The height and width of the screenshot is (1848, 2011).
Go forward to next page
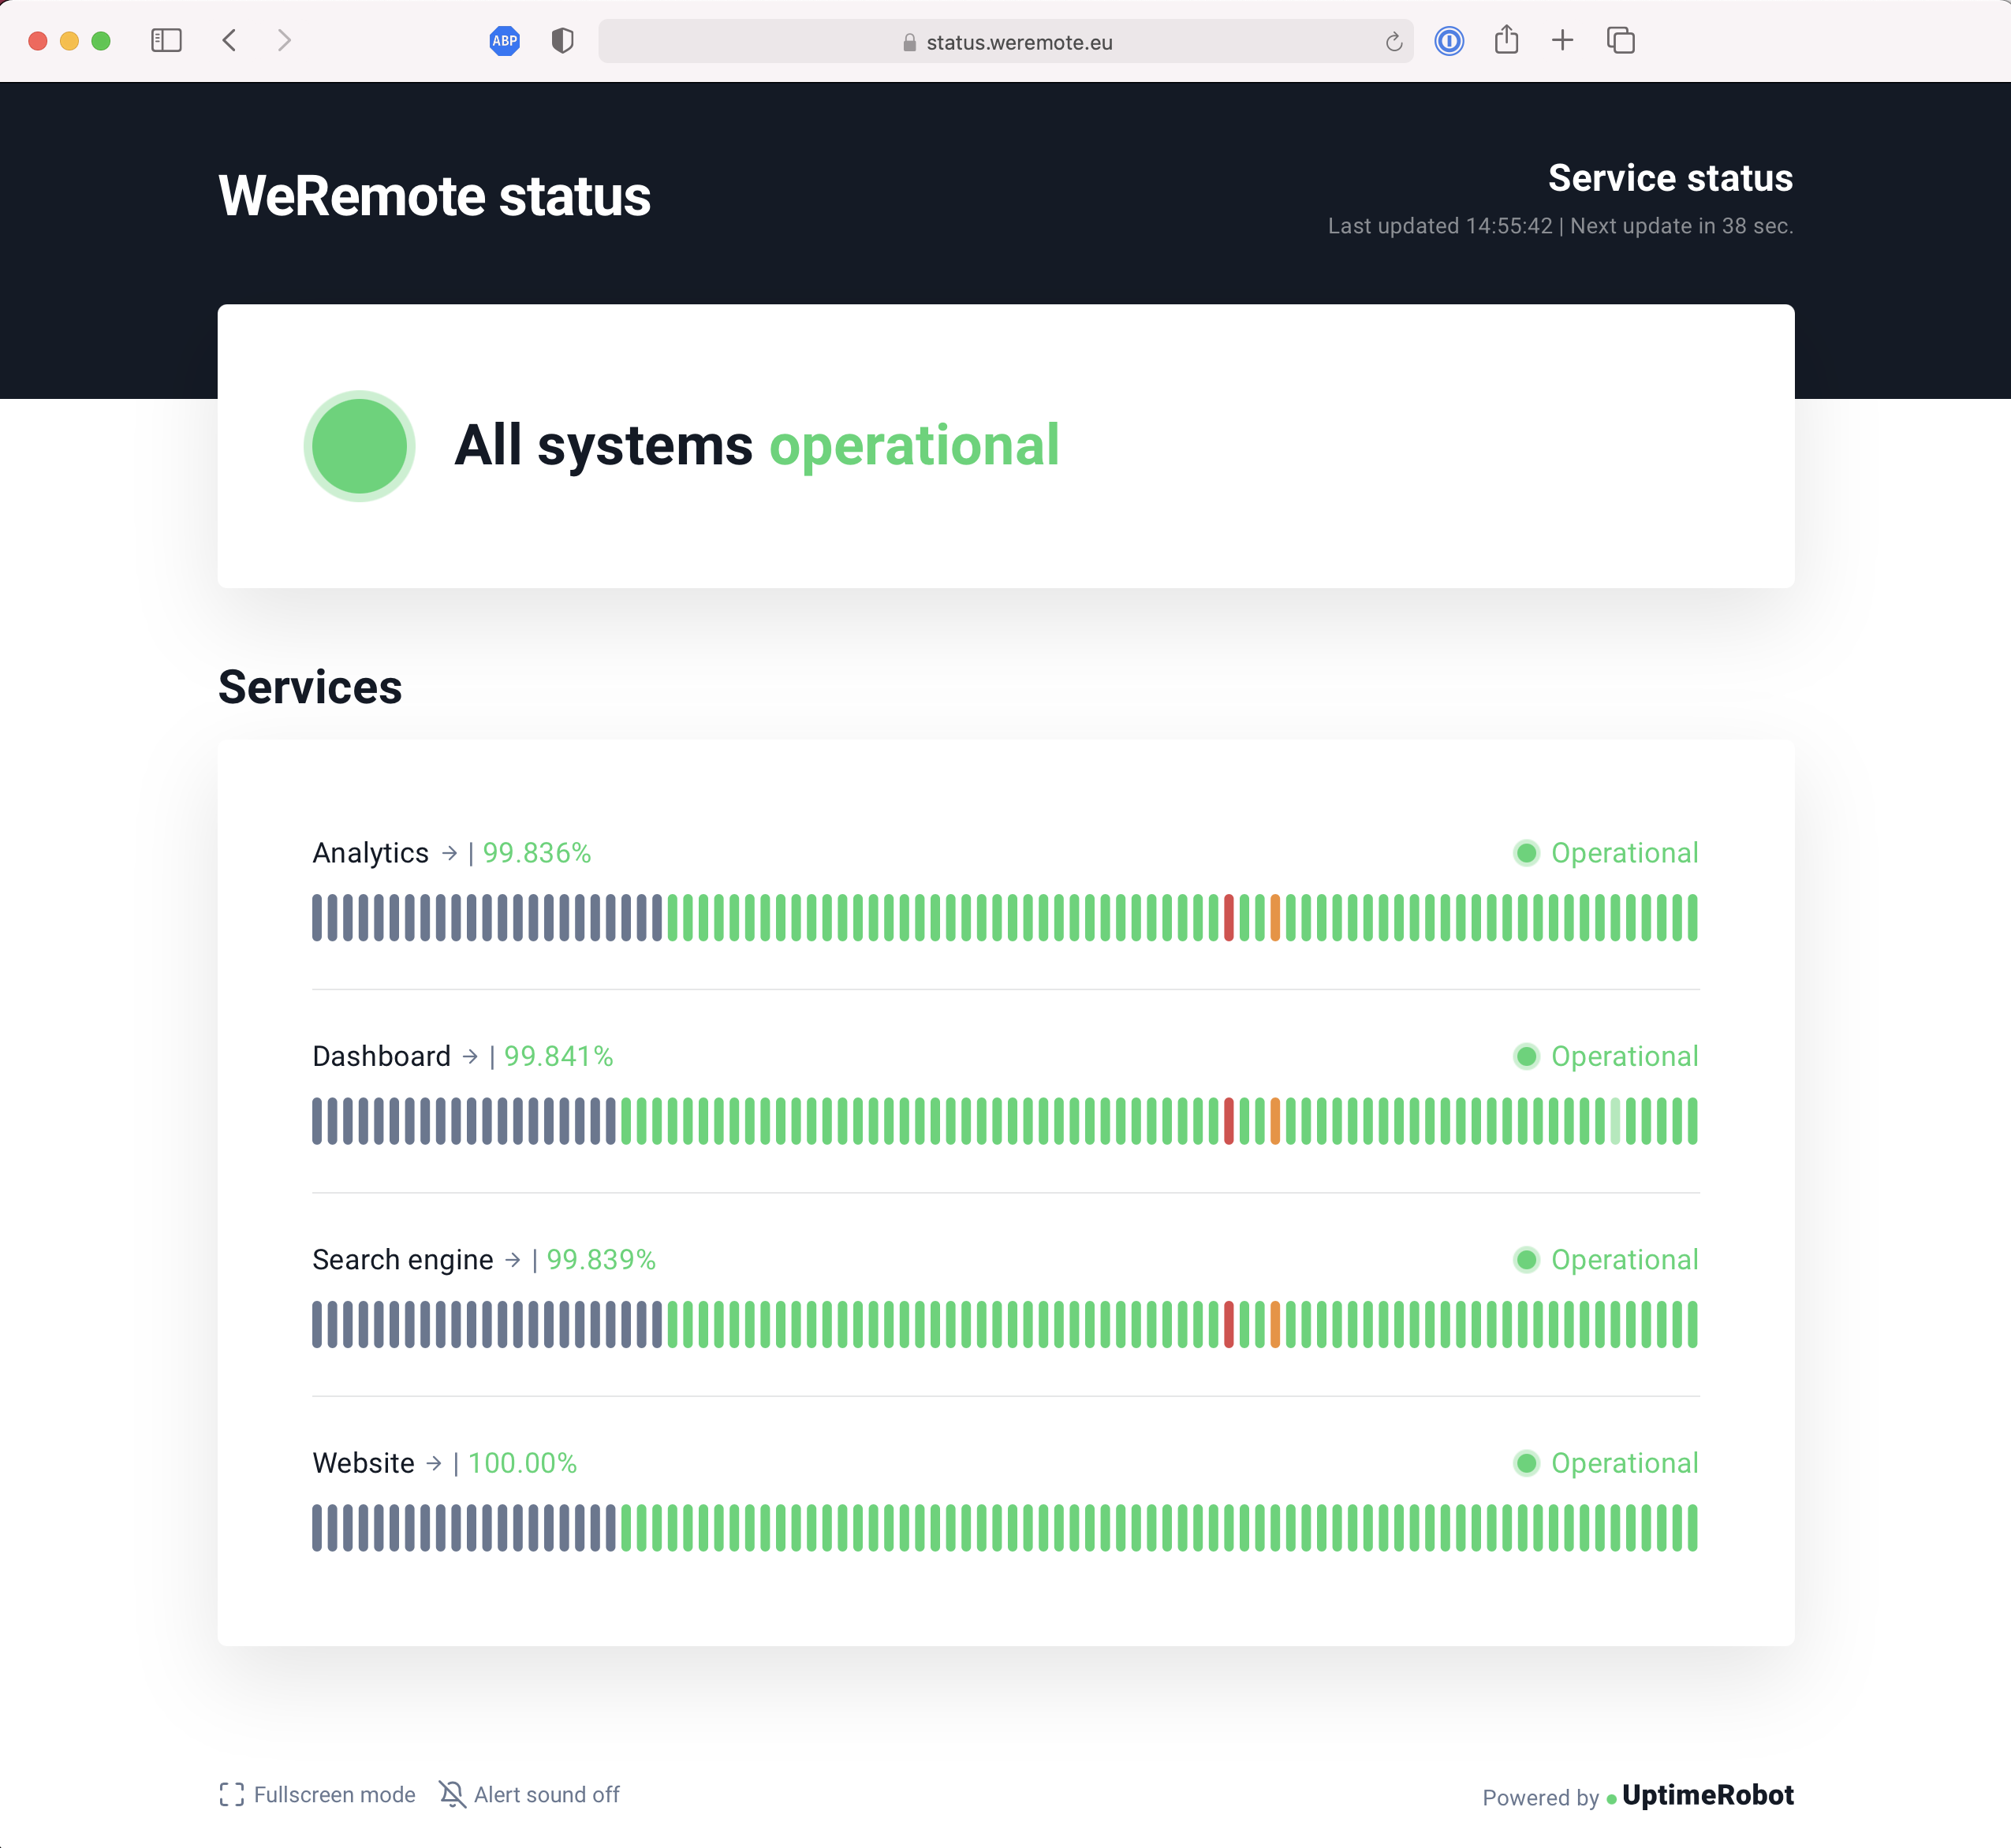click(284, 41)
